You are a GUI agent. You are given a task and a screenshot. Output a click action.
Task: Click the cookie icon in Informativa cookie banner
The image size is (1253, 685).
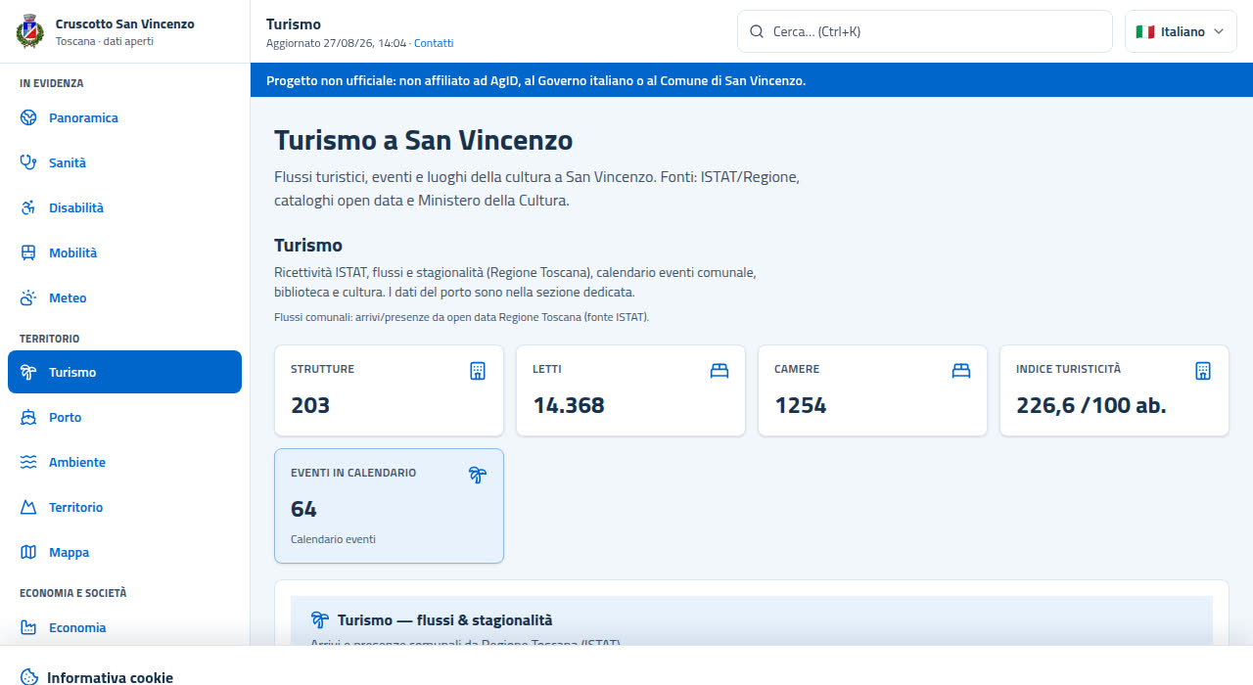tap(29, 677)
